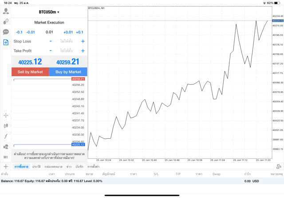Image resolution: width=284 pixels, height=198 pixels.
Task: Open the objects shapes icon
Action: click(x=6, y=147)
